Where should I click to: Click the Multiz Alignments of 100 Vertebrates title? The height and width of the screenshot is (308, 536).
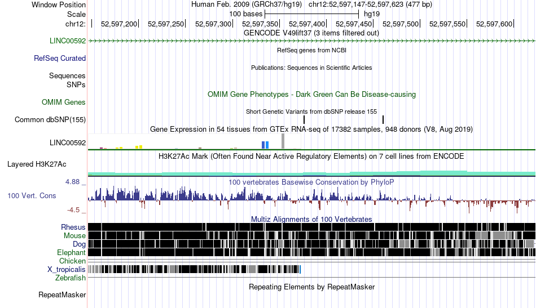click(311, 220)
